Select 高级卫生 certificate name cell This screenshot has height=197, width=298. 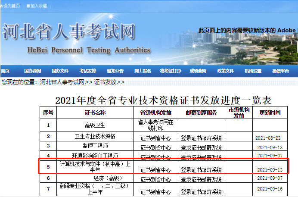(95, 125)
